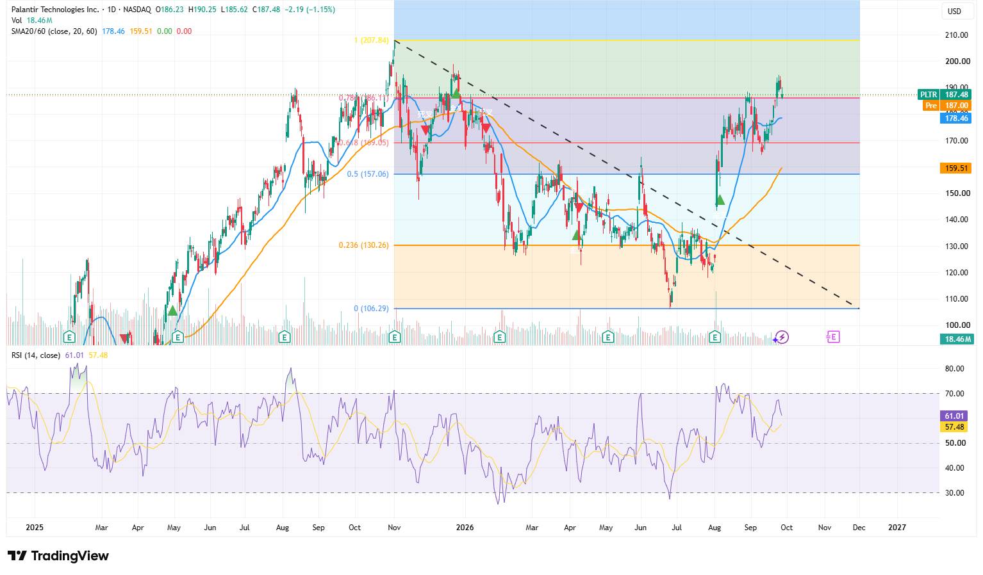This screenshot has height=575, width=983.
Task: Click Fibonacci level label 0.618 (169.05)
Action: 363,143
